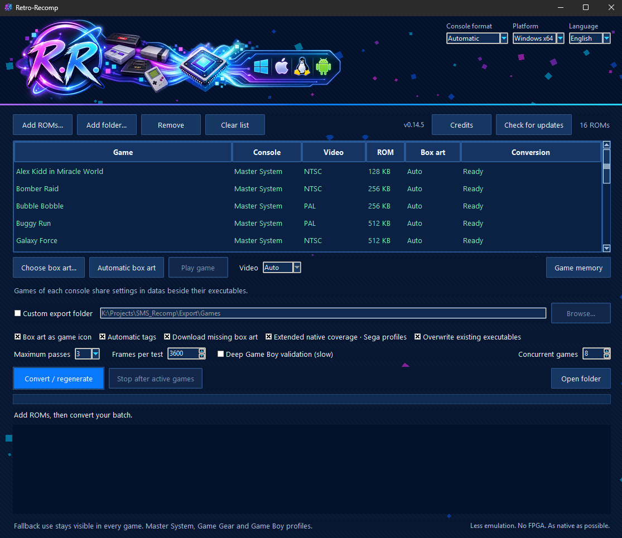Select the Bomber Raid row
Viewport: 622px width, 538px height.
[308, 188]
